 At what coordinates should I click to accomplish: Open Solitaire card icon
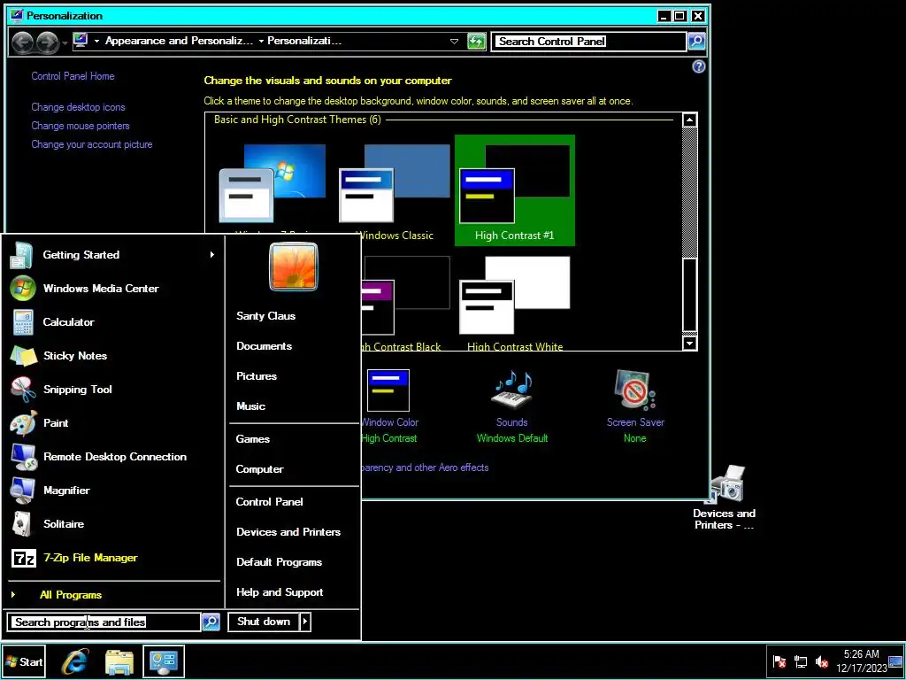pyautogui.click(x=22, y=524)
